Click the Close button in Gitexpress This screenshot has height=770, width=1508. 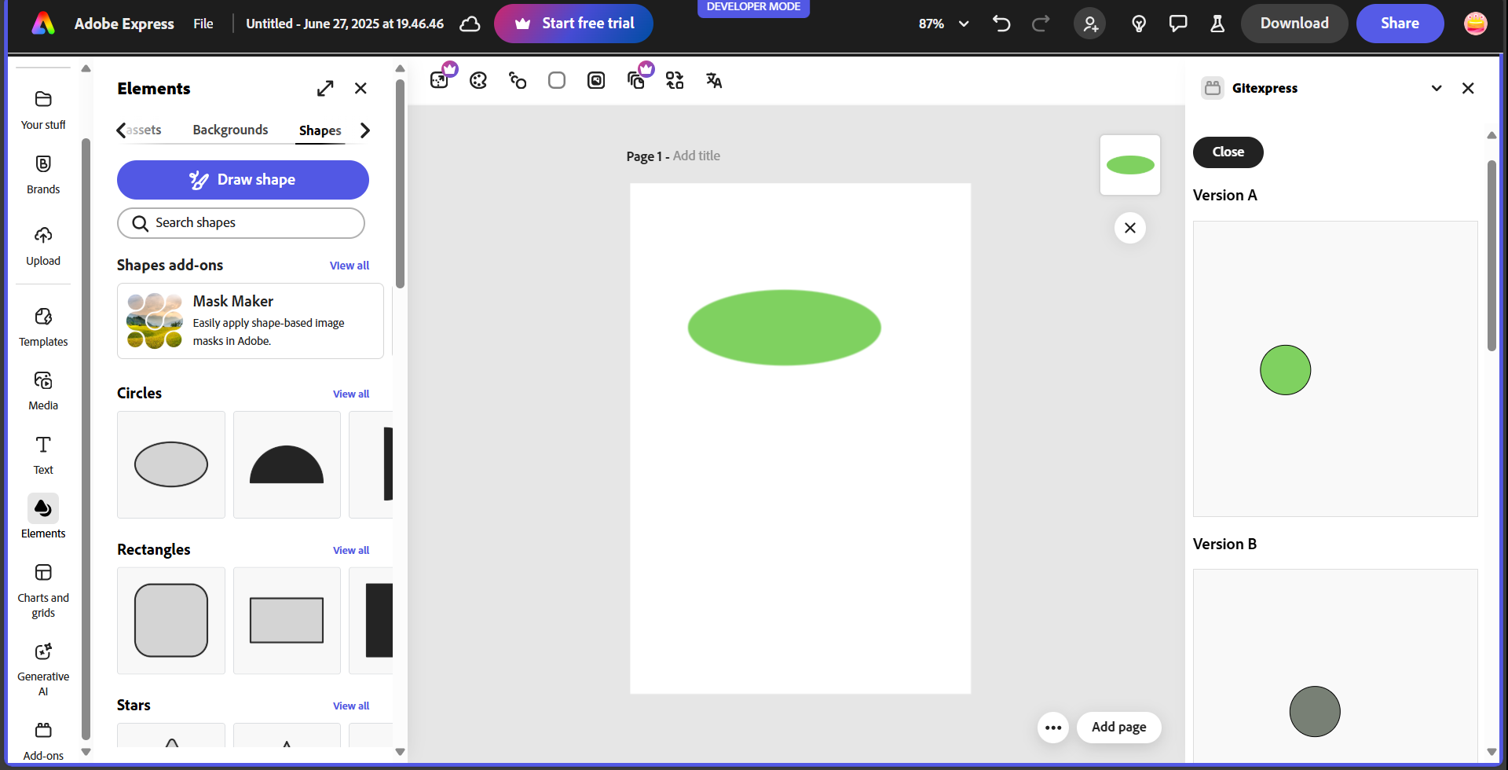tap(1228, 152)
